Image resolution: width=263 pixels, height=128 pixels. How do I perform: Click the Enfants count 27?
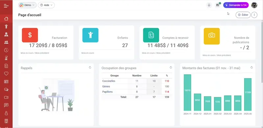pyautogui.click(x=125, y=45)
